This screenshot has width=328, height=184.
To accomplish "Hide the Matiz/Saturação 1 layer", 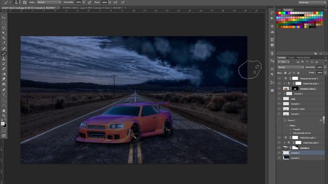I will 279,83.
